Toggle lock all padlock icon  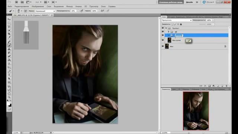click(x=181, y=24)
